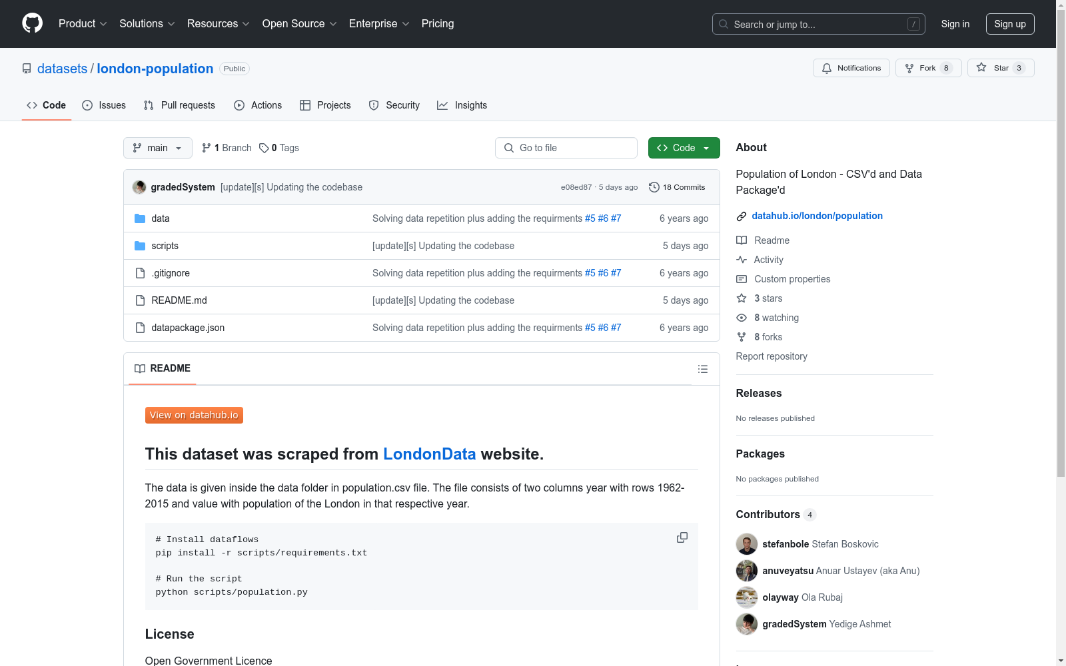Click the Sign in link
Screen dimensions: 1066x666
[955, 24]
